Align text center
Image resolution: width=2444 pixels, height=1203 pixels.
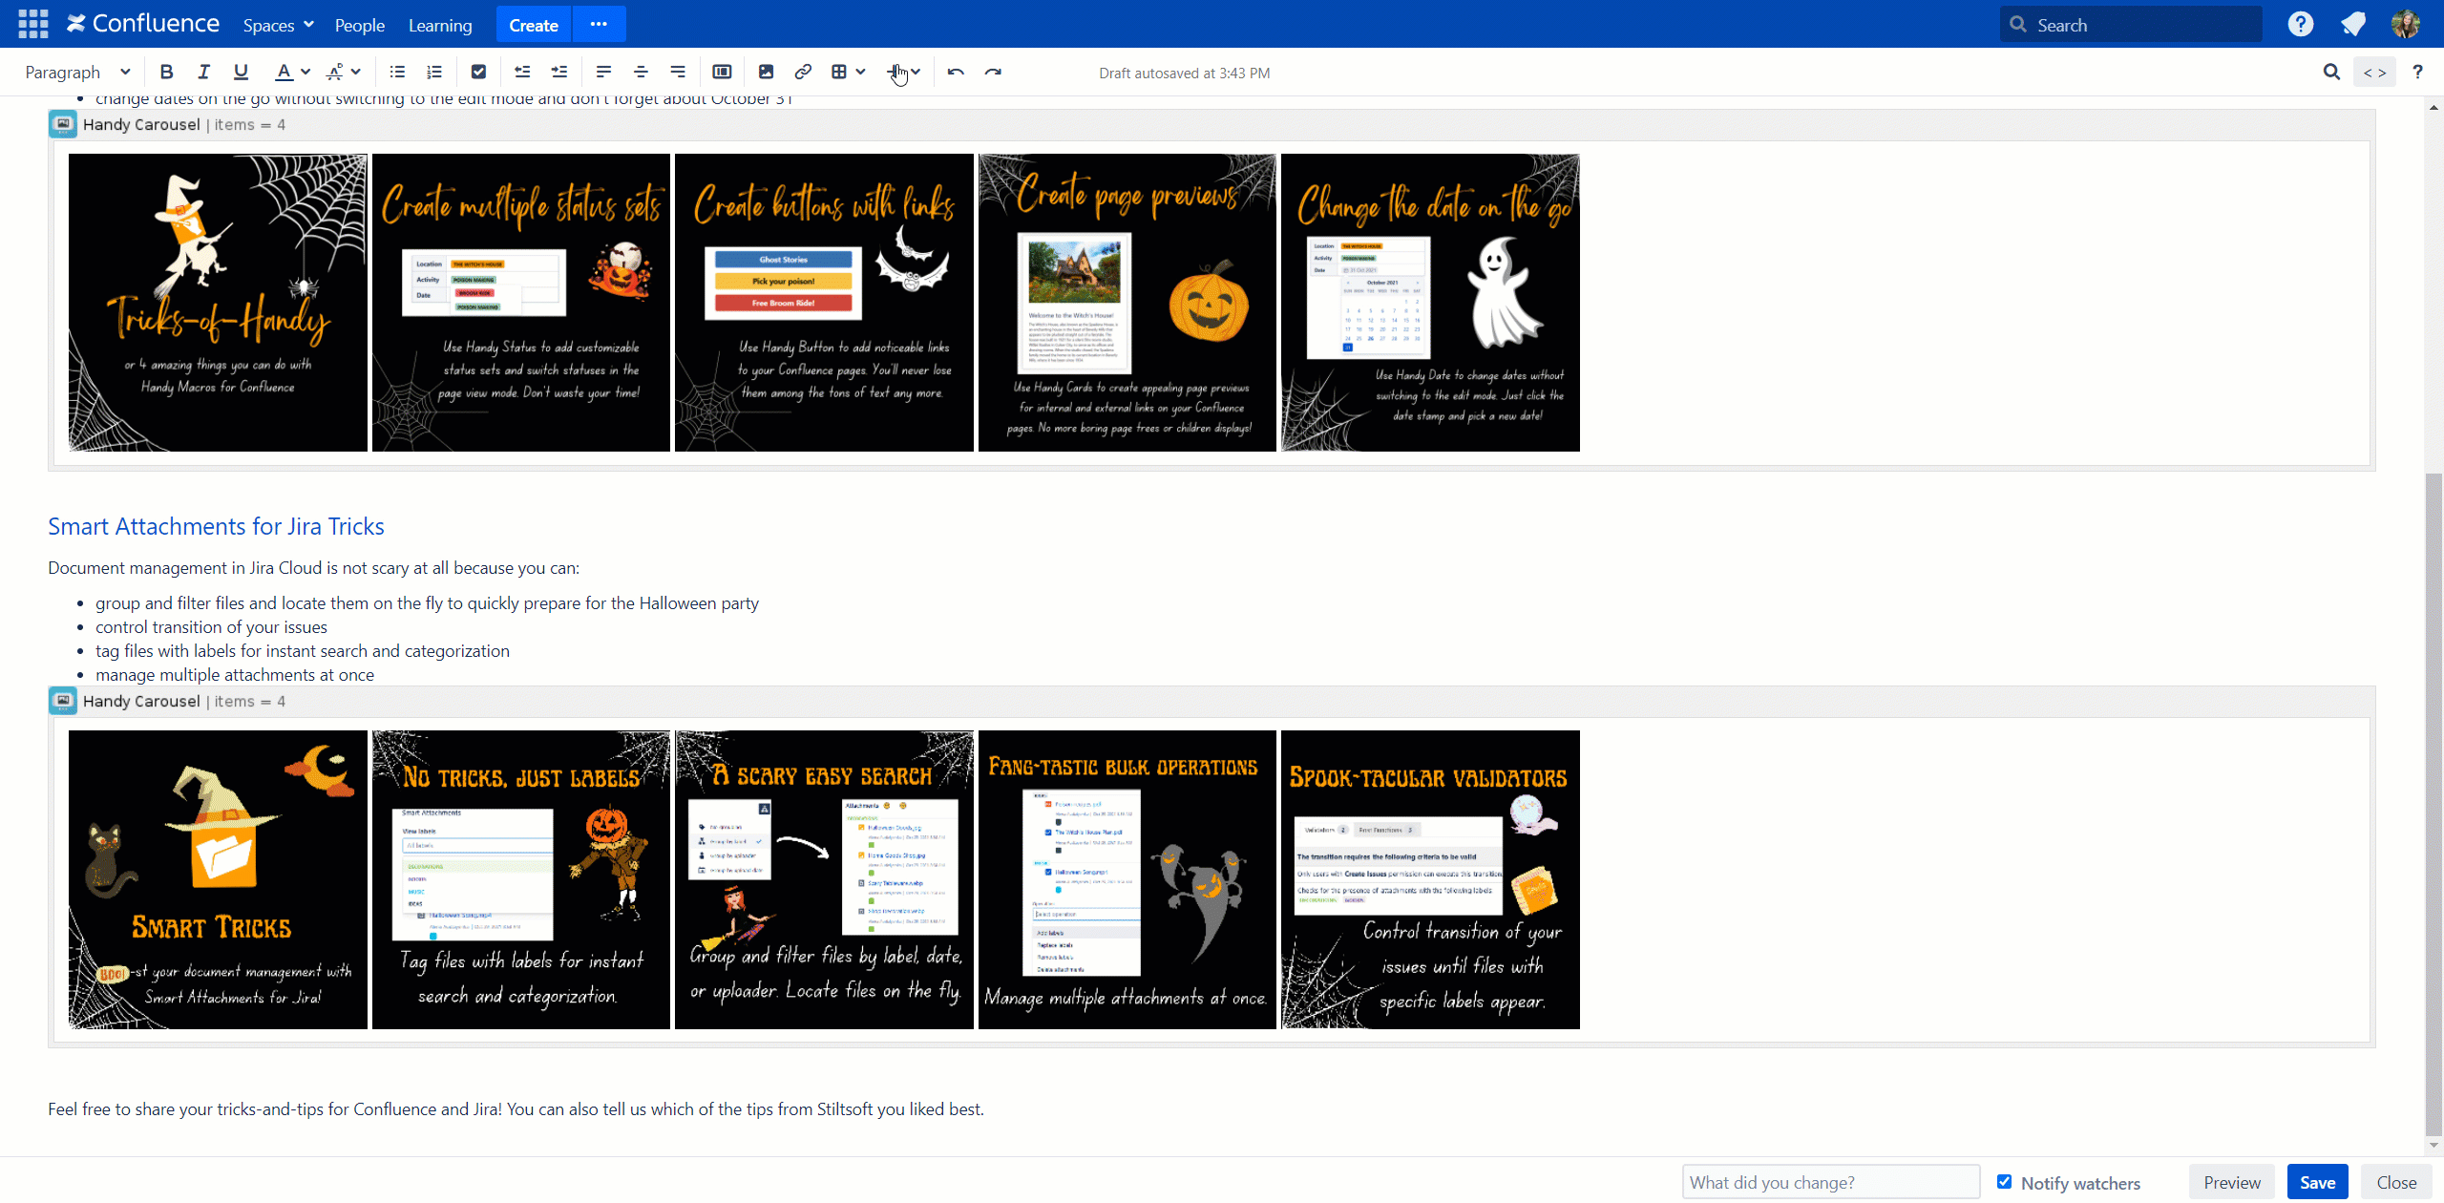(641, 72)
